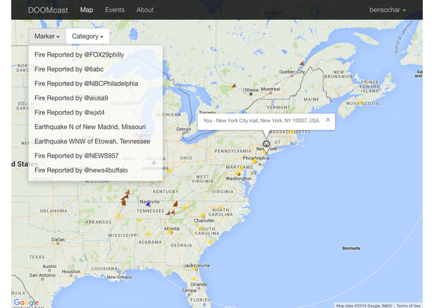This screenshot has height=308, width=434.
Task: Click the yellow marker near Indianapolis
Action: (x=168, y=170)
